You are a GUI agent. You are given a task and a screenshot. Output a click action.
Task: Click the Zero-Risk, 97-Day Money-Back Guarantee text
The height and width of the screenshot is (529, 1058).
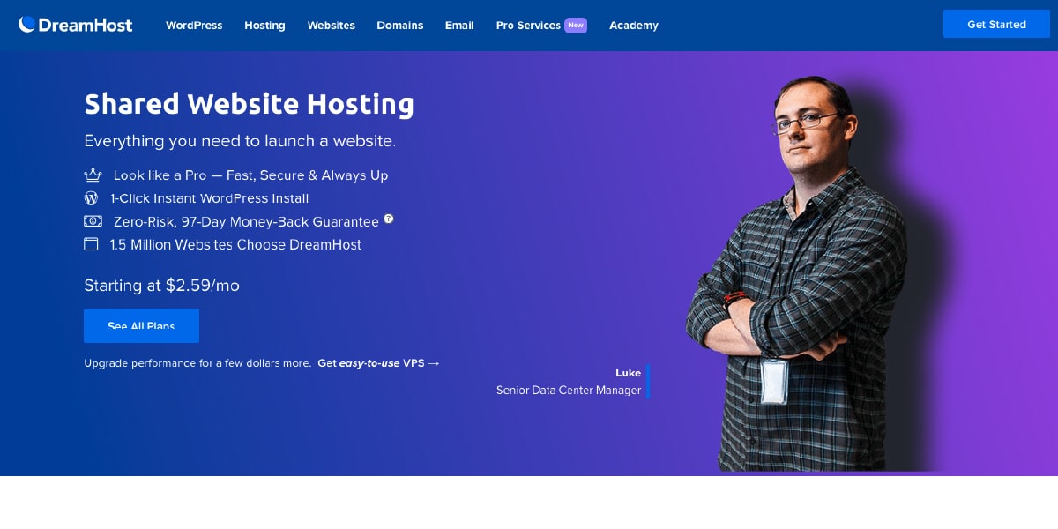point(246,222)
